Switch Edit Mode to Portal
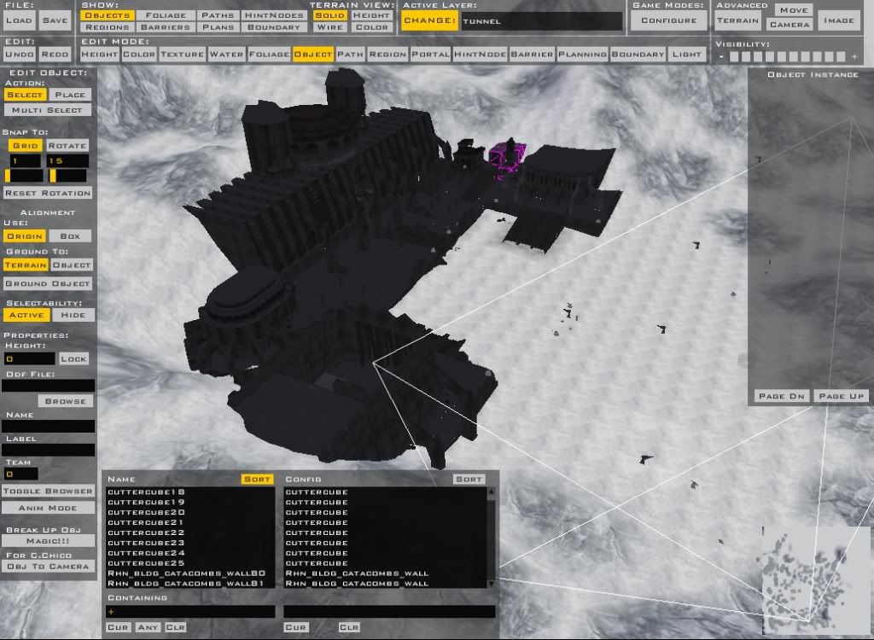The width and height of the screenshot is (874, 640). [430, 54]
